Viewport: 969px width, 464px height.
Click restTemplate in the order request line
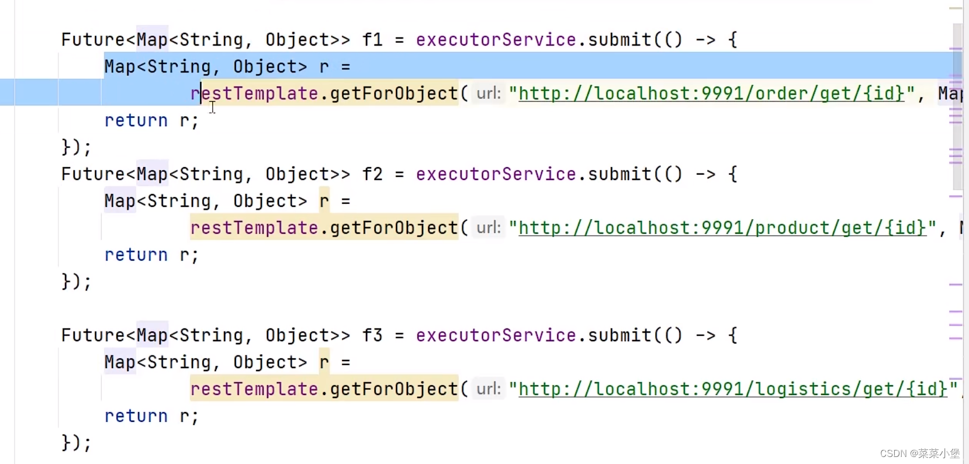tap(254, 94)
